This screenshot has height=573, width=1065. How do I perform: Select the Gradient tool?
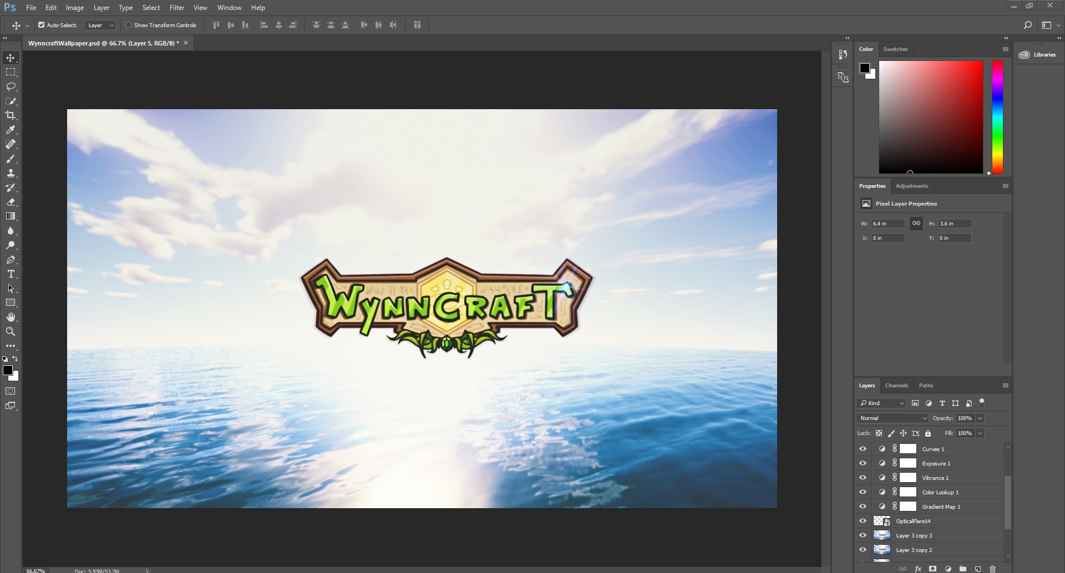point(11,217)
